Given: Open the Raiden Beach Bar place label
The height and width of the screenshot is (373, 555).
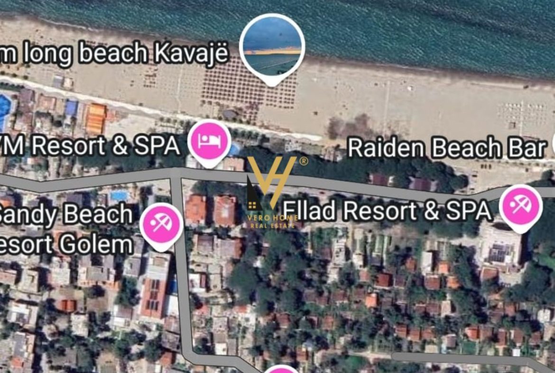Looking at the screenshot, I should pyautogui.click(x=447, y=147).
